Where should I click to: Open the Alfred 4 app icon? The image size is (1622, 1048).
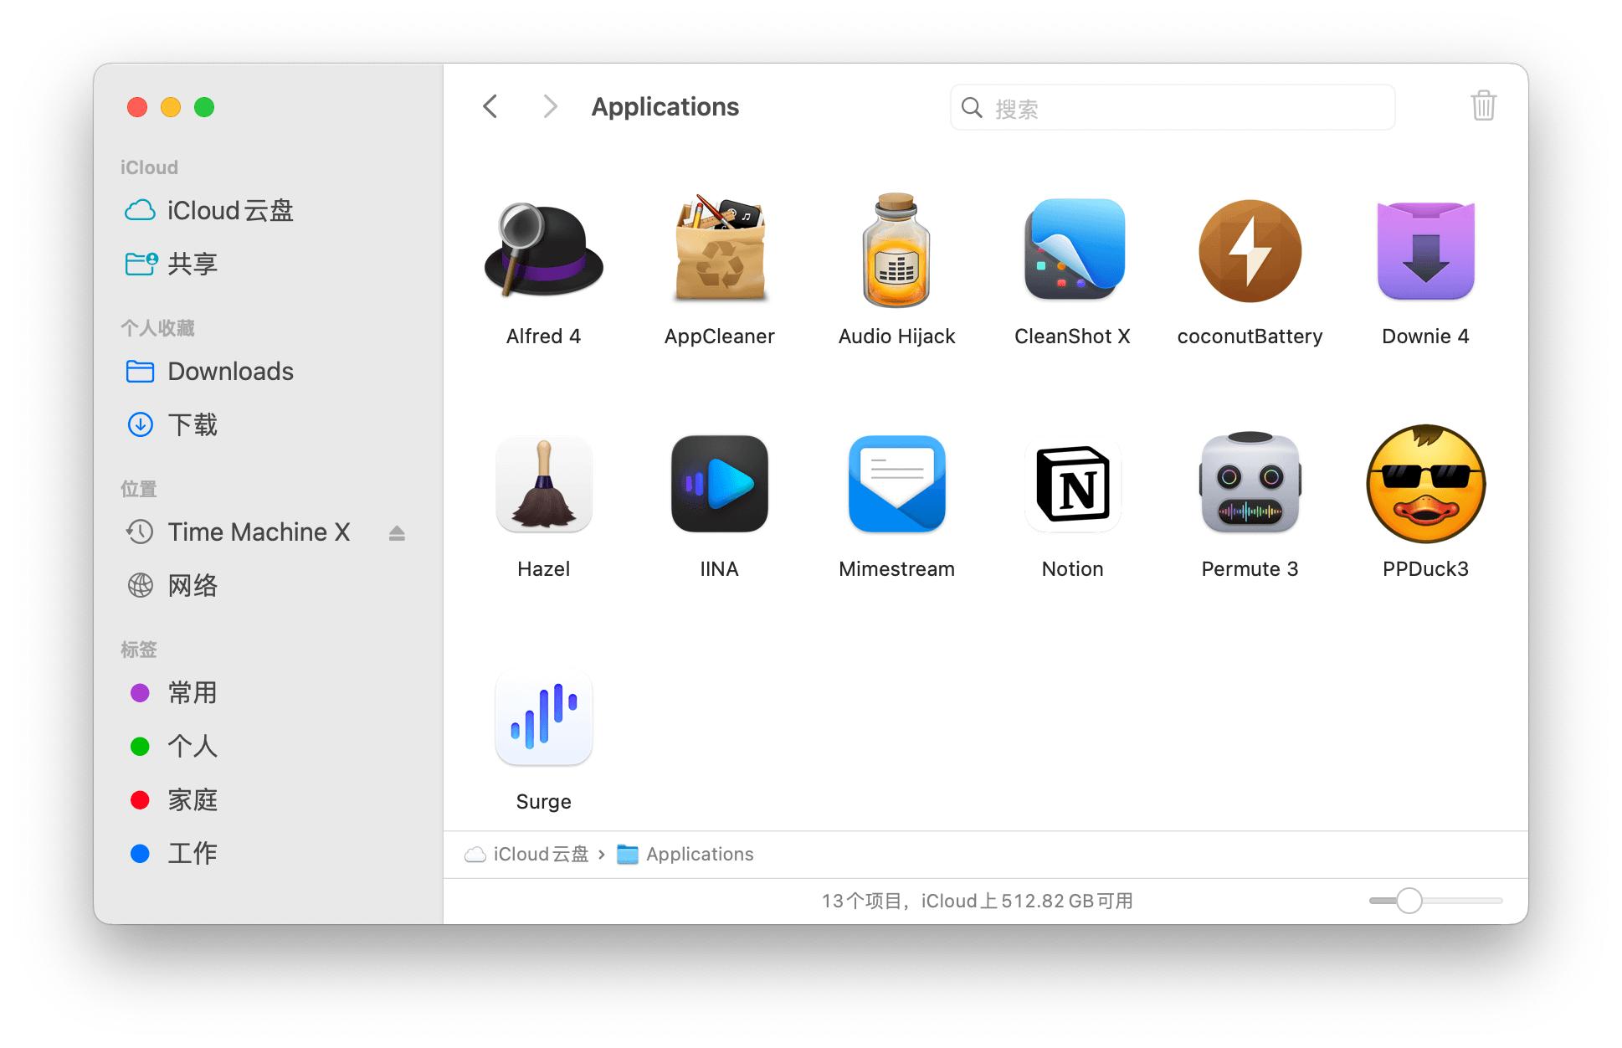pos(543,251)
